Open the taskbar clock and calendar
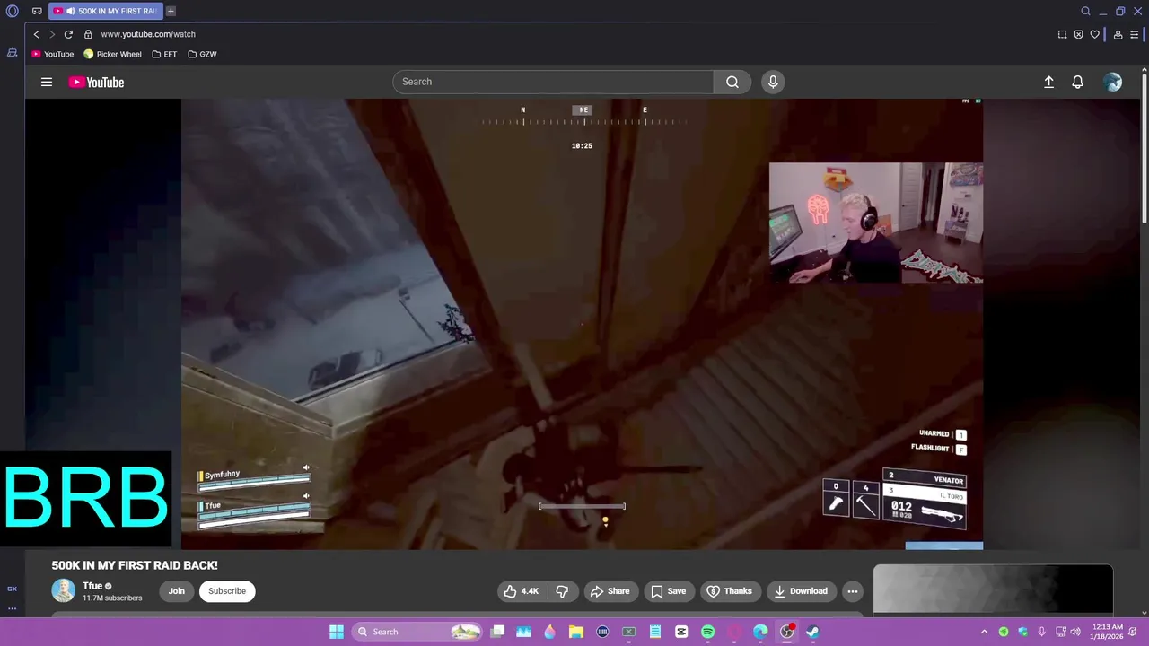Screen dimensions: 1149x646 tap(1108, 632)
